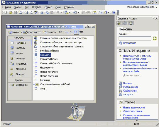
Task: Click the Delete X icon in database window
Action: pyautogui.click(x=60, y=32)
